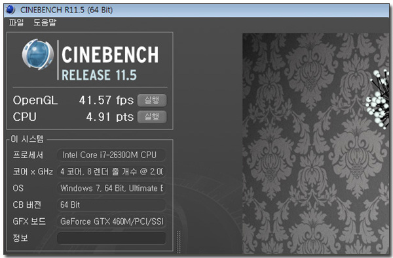Click the Cinebench sphere logo
393x258 pixels.
click(x=37, y=54)
